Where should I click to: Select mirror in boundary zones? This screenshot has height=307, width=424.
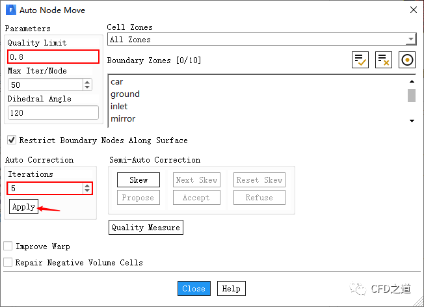click(x=123, y=119)
